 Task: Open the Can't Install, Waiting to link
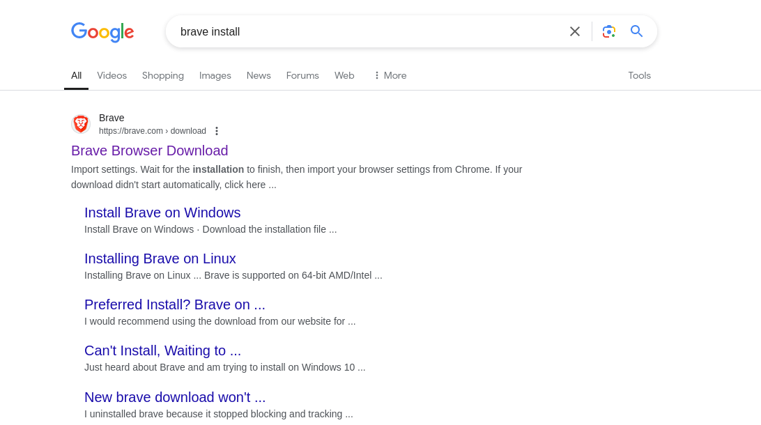pyautogui.click(x=162, y=350)
